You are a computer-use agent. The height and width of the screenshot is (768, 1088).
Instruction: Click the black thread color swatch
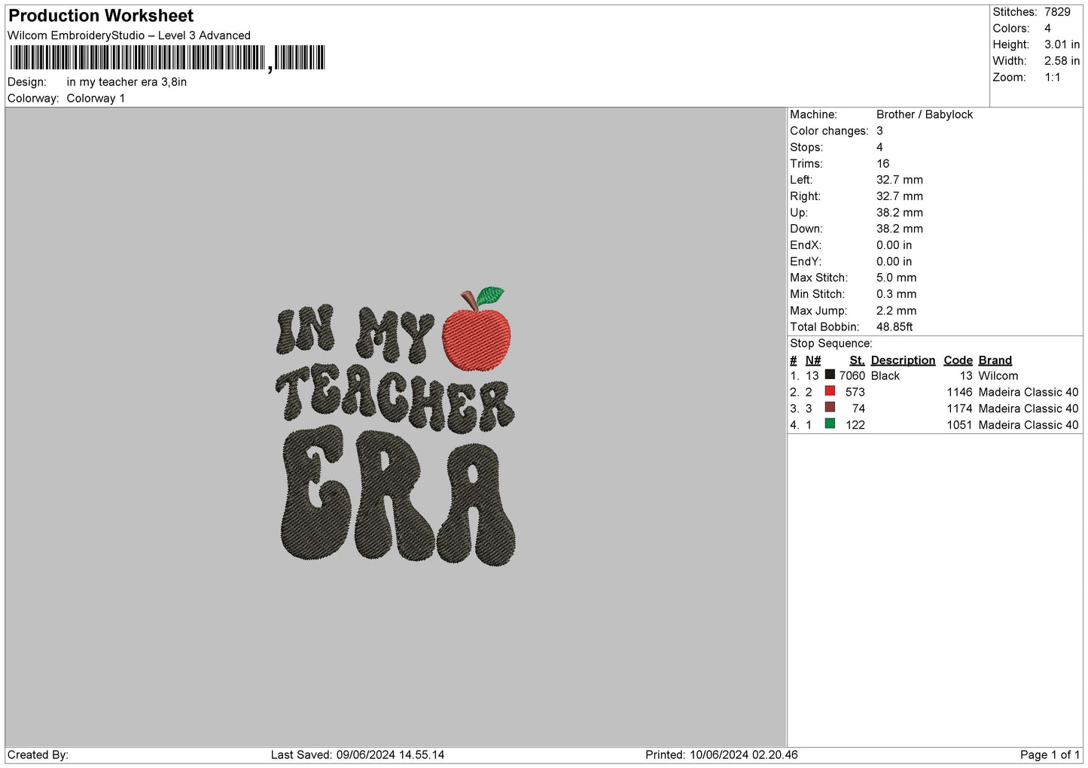tap(830, 375)
